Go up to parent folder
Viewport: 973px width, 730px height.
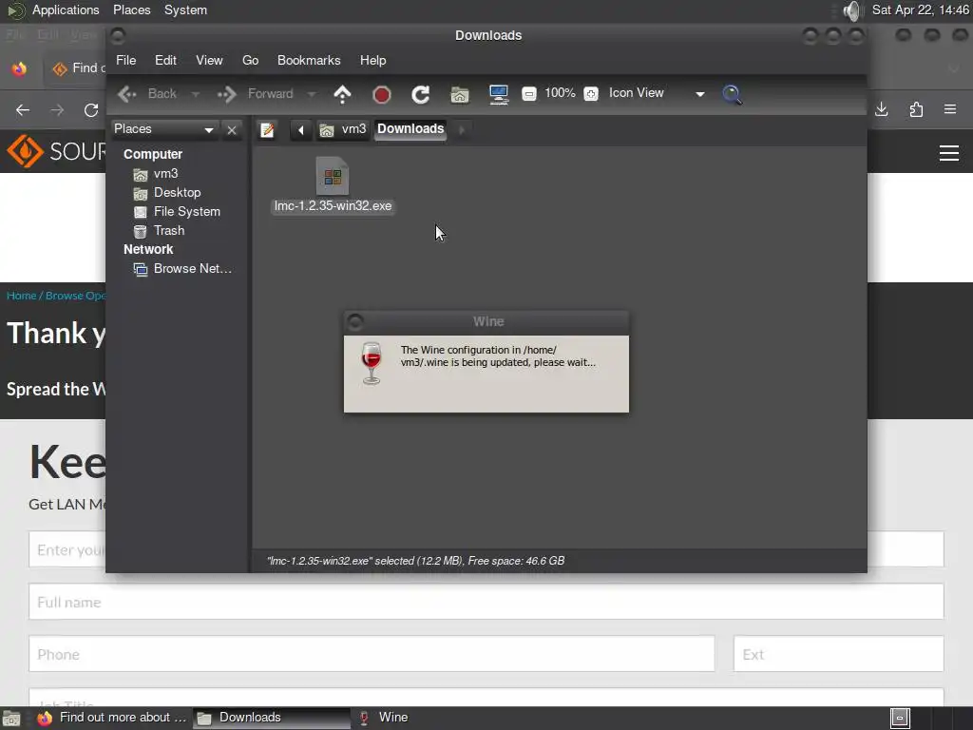pyautogui.click(x=342, y=94)
